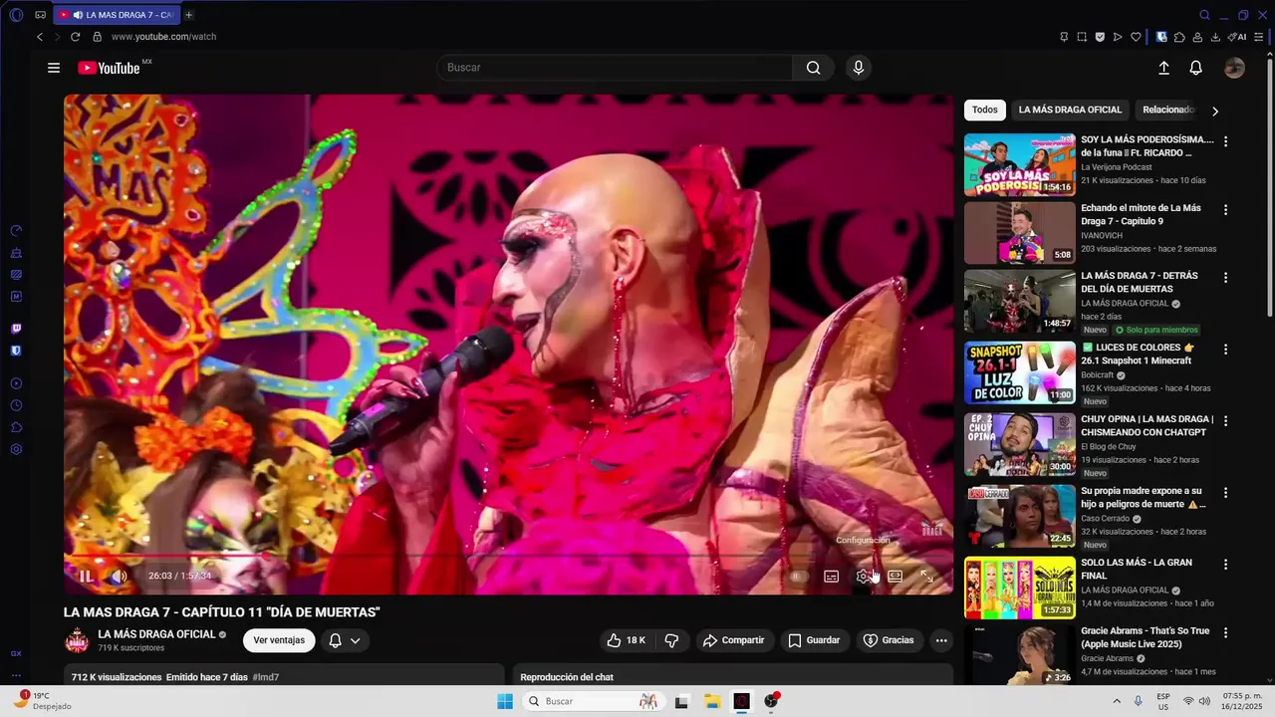Open the player icon in Opera sidebar

[x=16, y=383]
